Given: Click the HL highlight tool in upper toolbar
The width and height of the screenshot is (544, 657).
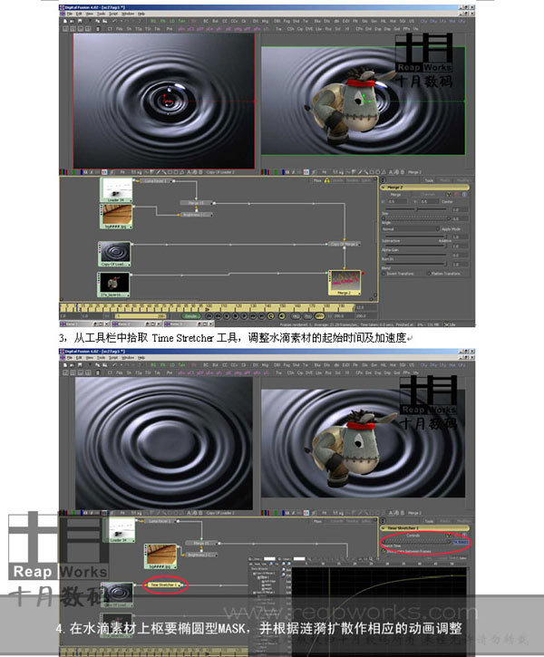Looking at the screenshot, I should (x=384, y=21).
